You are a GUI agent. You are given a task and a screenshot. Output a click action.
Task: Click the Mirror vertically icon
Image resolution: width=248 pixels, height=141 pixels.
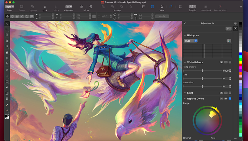91,7
